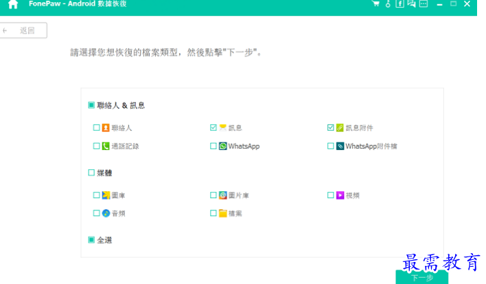
Task: Click the WhatsApp logo icon
Action: click(x=223, y=146)
